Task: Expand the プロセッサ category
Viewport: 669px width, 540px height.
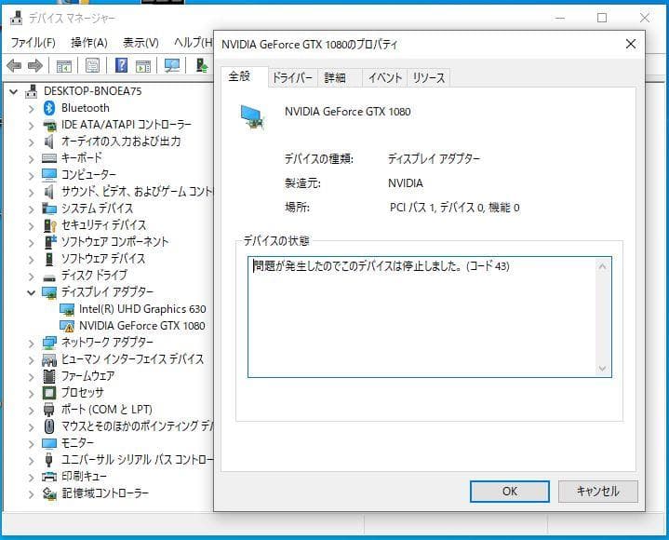Action: (x=31, y=394)
